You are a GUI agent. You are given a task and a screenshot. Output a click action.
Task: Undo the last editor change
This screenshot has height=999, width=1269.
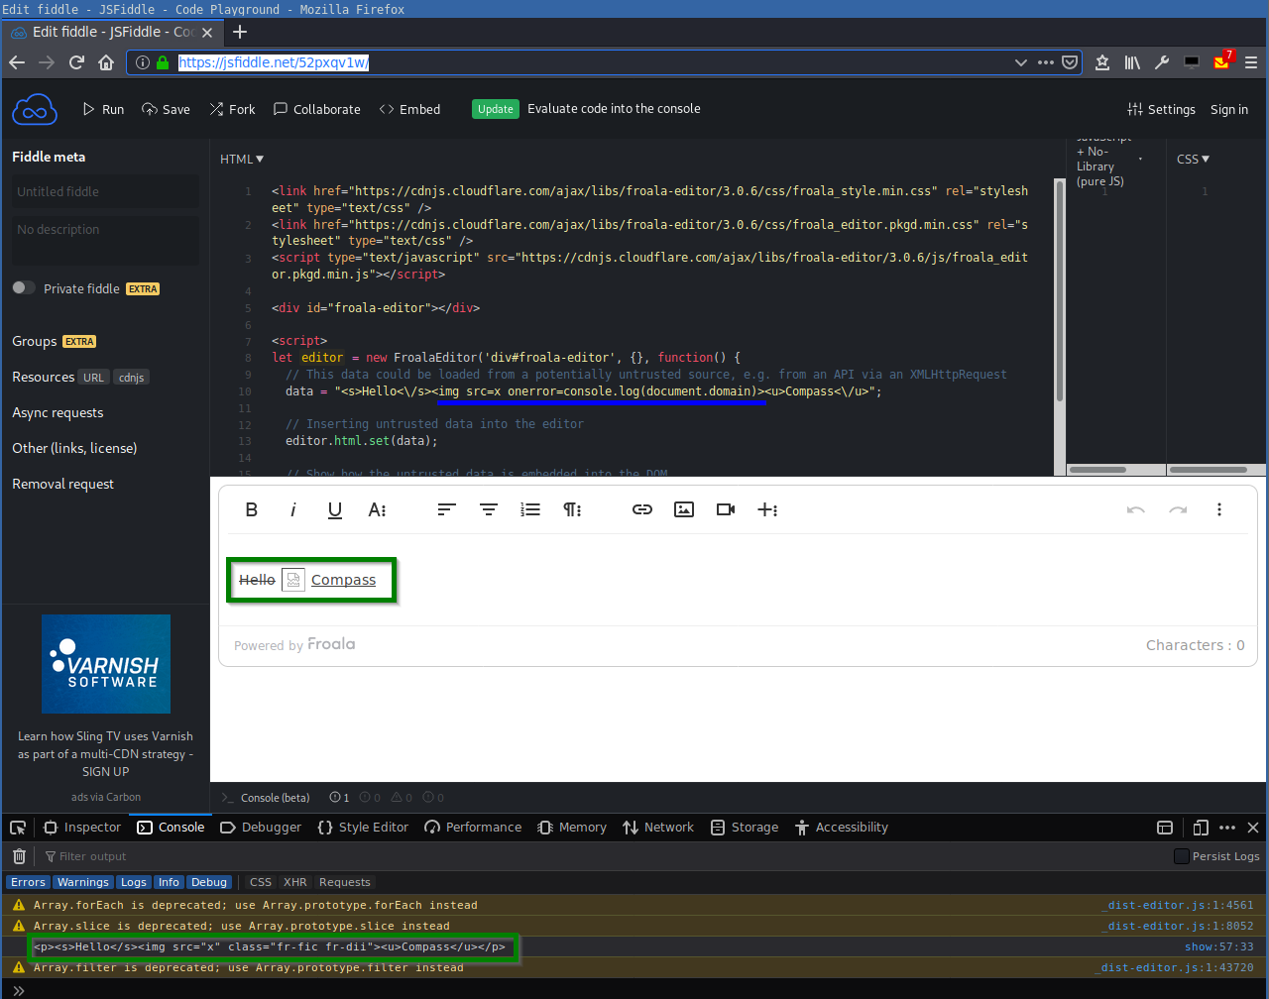pos(1137,509)
